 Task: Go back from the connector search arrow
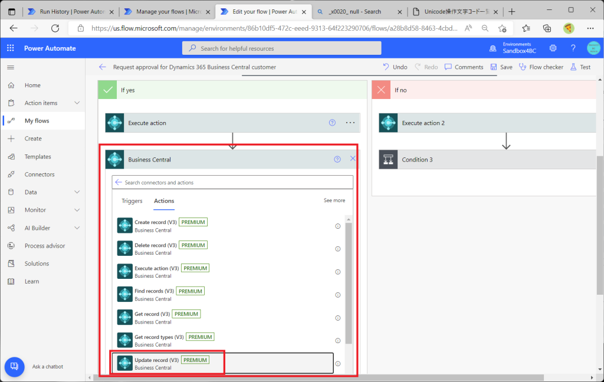point(119,182)
